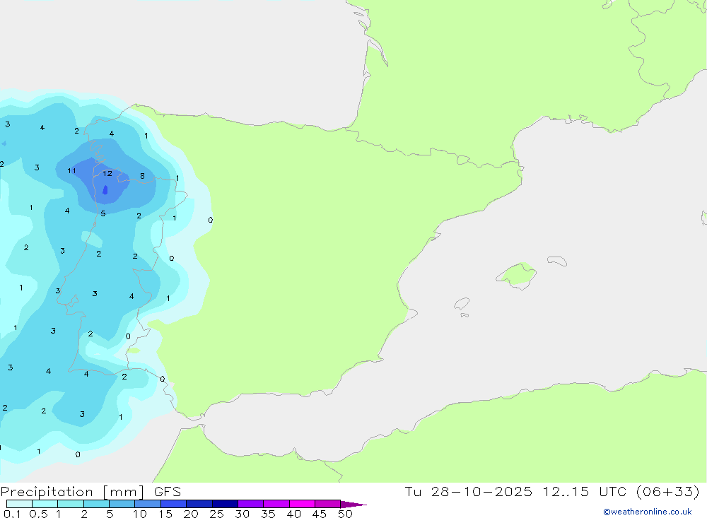The image size is (707, 518).
Task: Click the '12..15 UTC' time label
Action: coord(585,491)
